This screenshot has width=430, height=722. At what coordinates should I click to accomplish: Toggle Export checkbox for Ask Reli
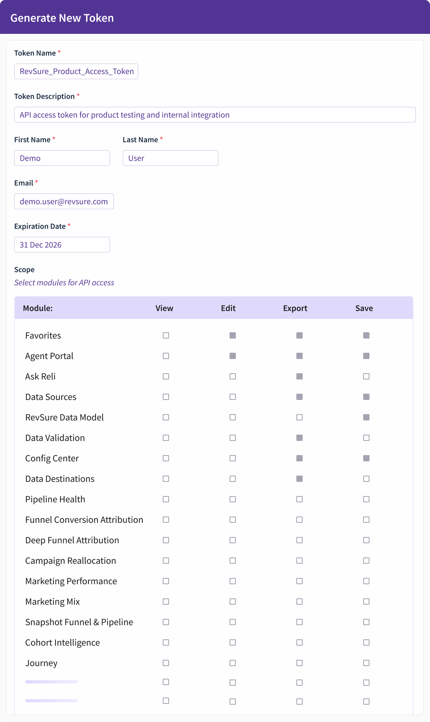300,376
